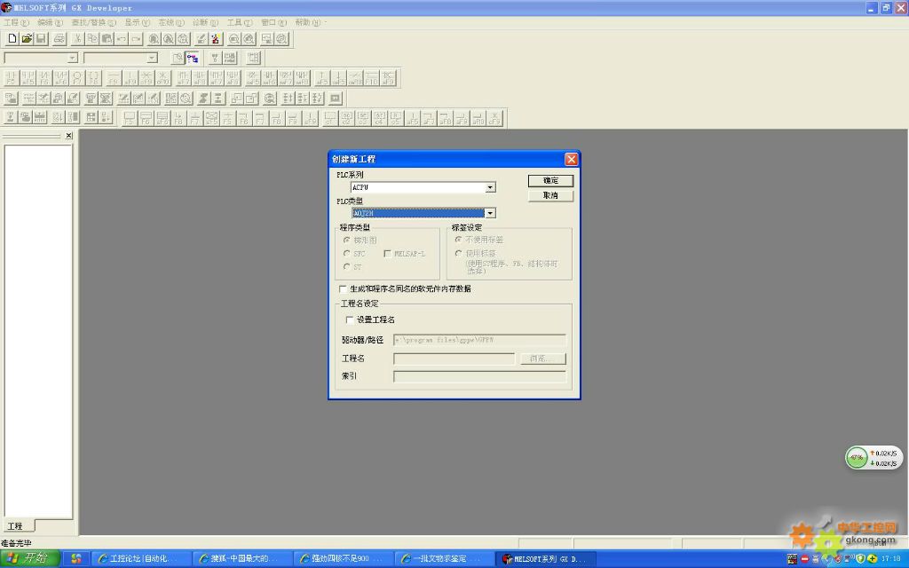The height and width of the screenshot is (568, 909).
Task: Open the 诊断 menu
Action: tap(205, 22)
